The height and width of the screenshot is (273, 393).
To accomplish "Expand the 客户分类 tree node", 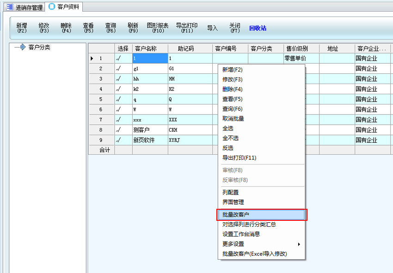I will 20,47.
